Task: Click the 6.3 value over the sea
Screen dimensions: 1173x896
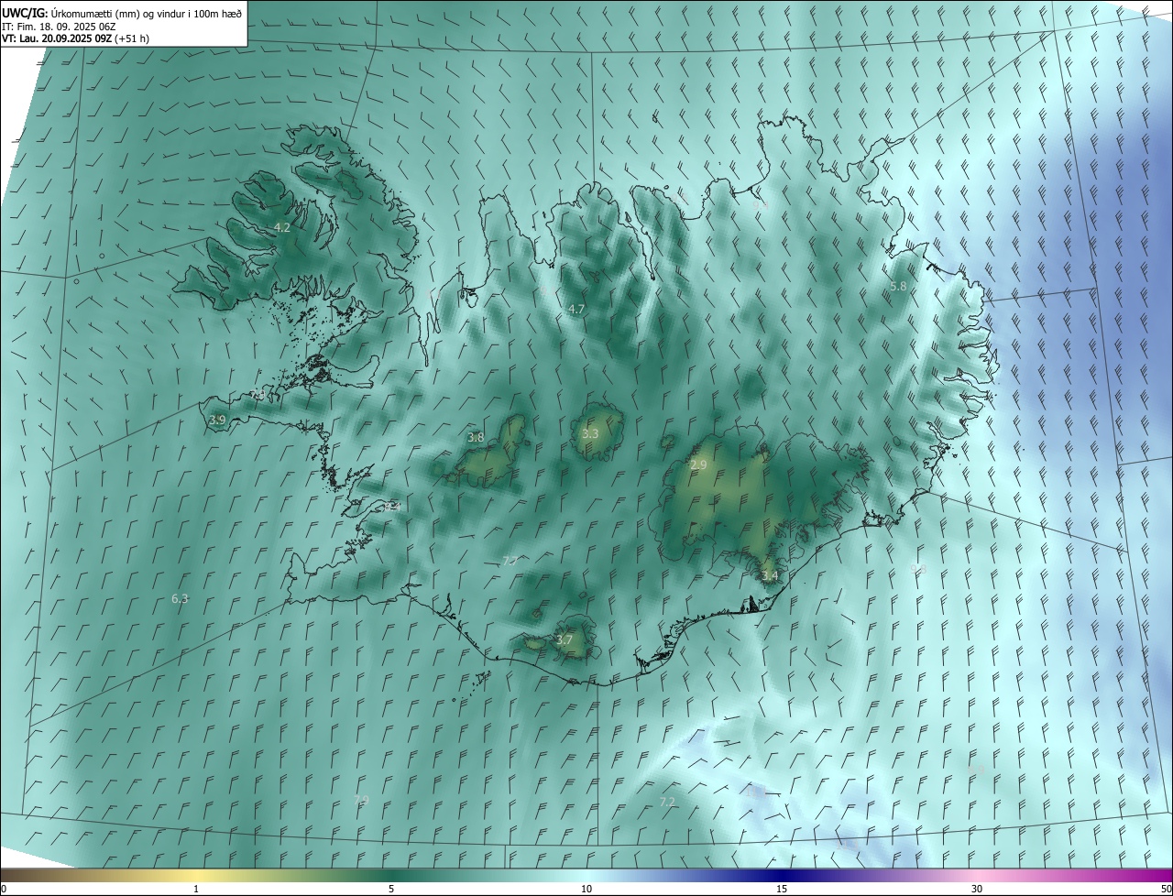Action: pos(180,598)
